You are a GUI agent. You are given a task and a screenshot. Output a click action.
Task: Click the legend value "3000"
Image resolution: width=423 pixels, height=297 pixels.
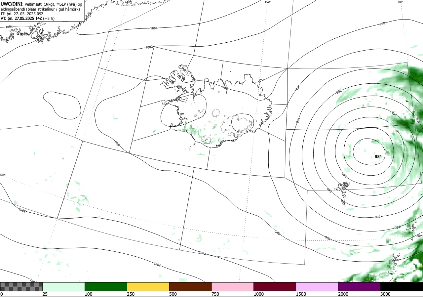(x=385, y=294)
